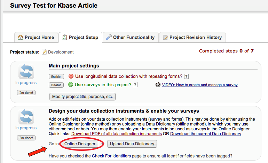
Task: Click the Main project settings progress arrows icon
Action: click(26, 72)
